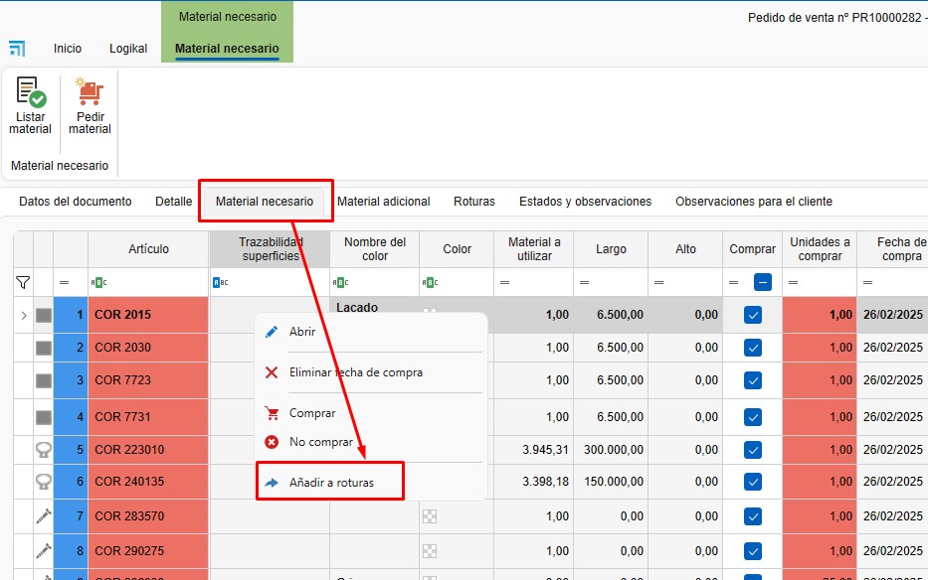Uncheck Comprar for COR 283570

tap(753, 516)
